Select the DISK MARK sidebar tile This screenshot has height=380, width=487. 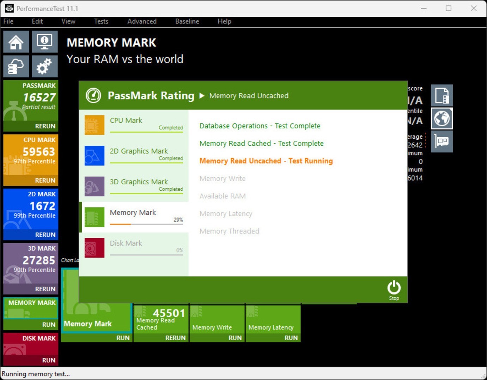pyautogui.click(x=31, y=344)
